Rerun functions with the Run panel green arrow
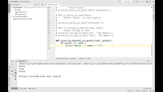This screenshot has width=163, height=92. (12, 64)
